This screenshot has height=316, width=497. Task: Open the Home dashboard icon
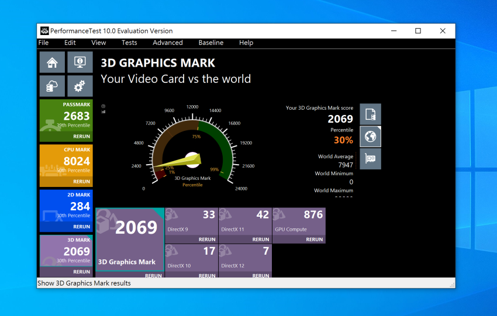tap(52, 62)
